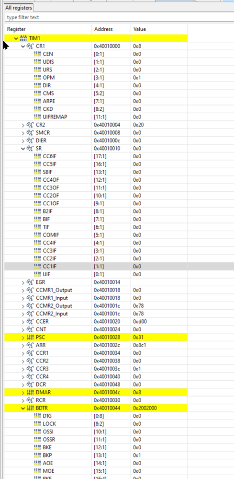Collapse the TIM1 peripheral node
Image resolution: width=234 pixels, height=479 pixels.
[16, 38]
